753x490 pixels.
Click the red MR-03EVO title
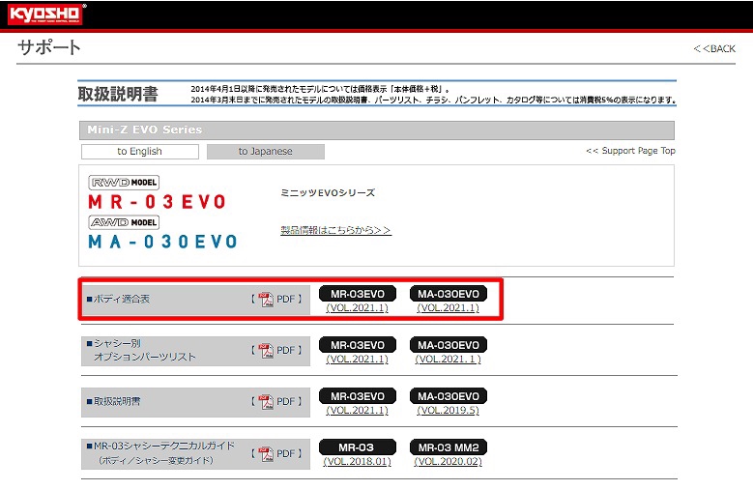pyautogui.click(x=157, y=202)
